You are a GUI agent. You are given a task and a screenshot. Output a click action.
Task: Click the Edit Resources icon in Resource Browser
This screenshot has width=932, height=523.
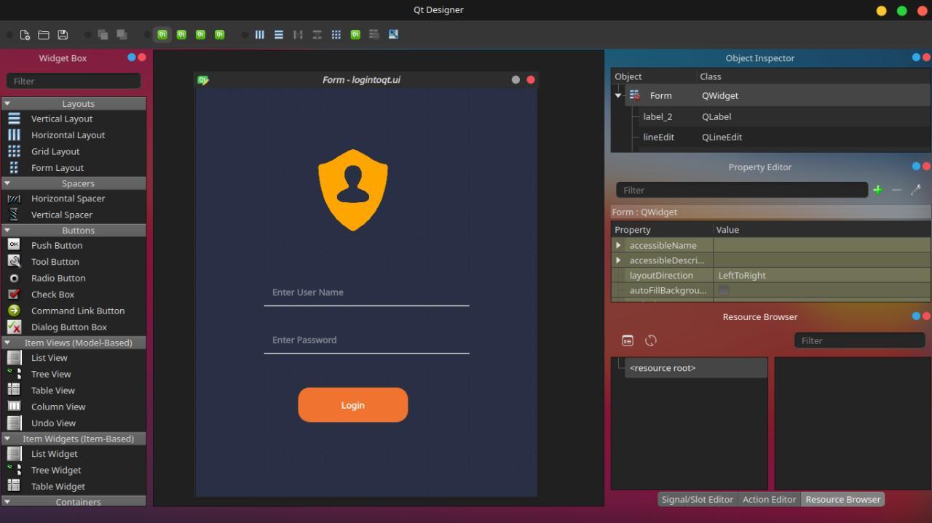[628, 340]
